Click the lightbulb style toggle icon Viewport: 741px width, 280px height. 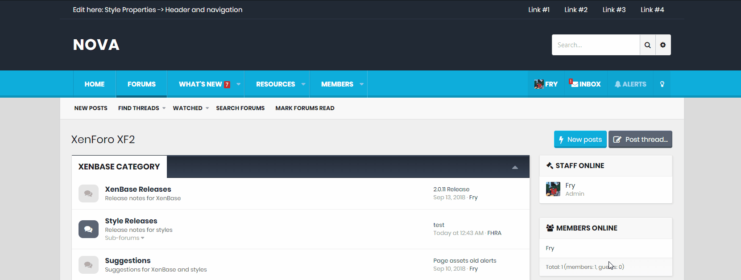[x=662, y=84]
